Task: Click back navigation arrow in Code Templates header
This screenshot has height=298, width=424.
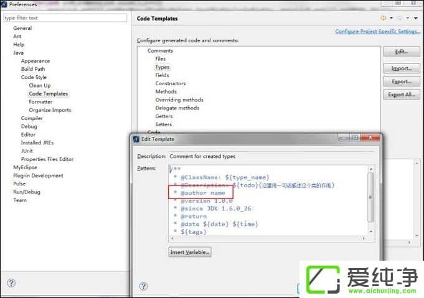Action: [x=383, y=18]
